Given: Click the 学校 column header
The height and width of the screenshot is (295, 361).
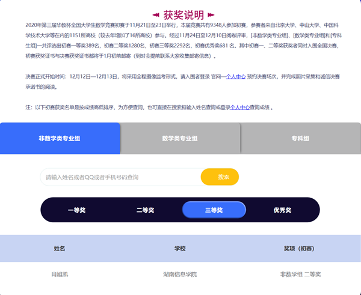Looking at the screenshot, I should 180,248.
